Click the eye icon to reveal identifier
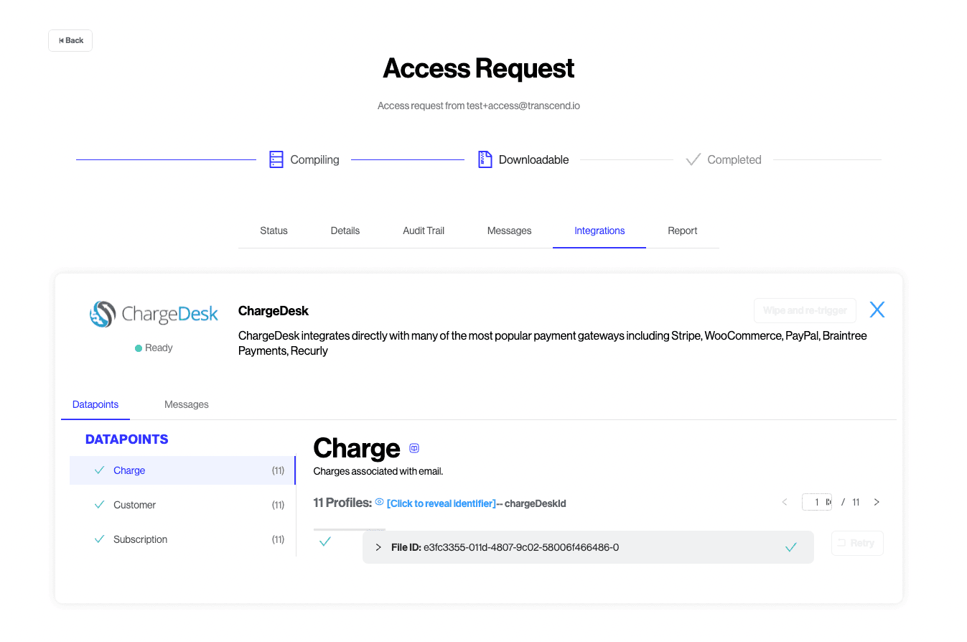 click(380, 503)
